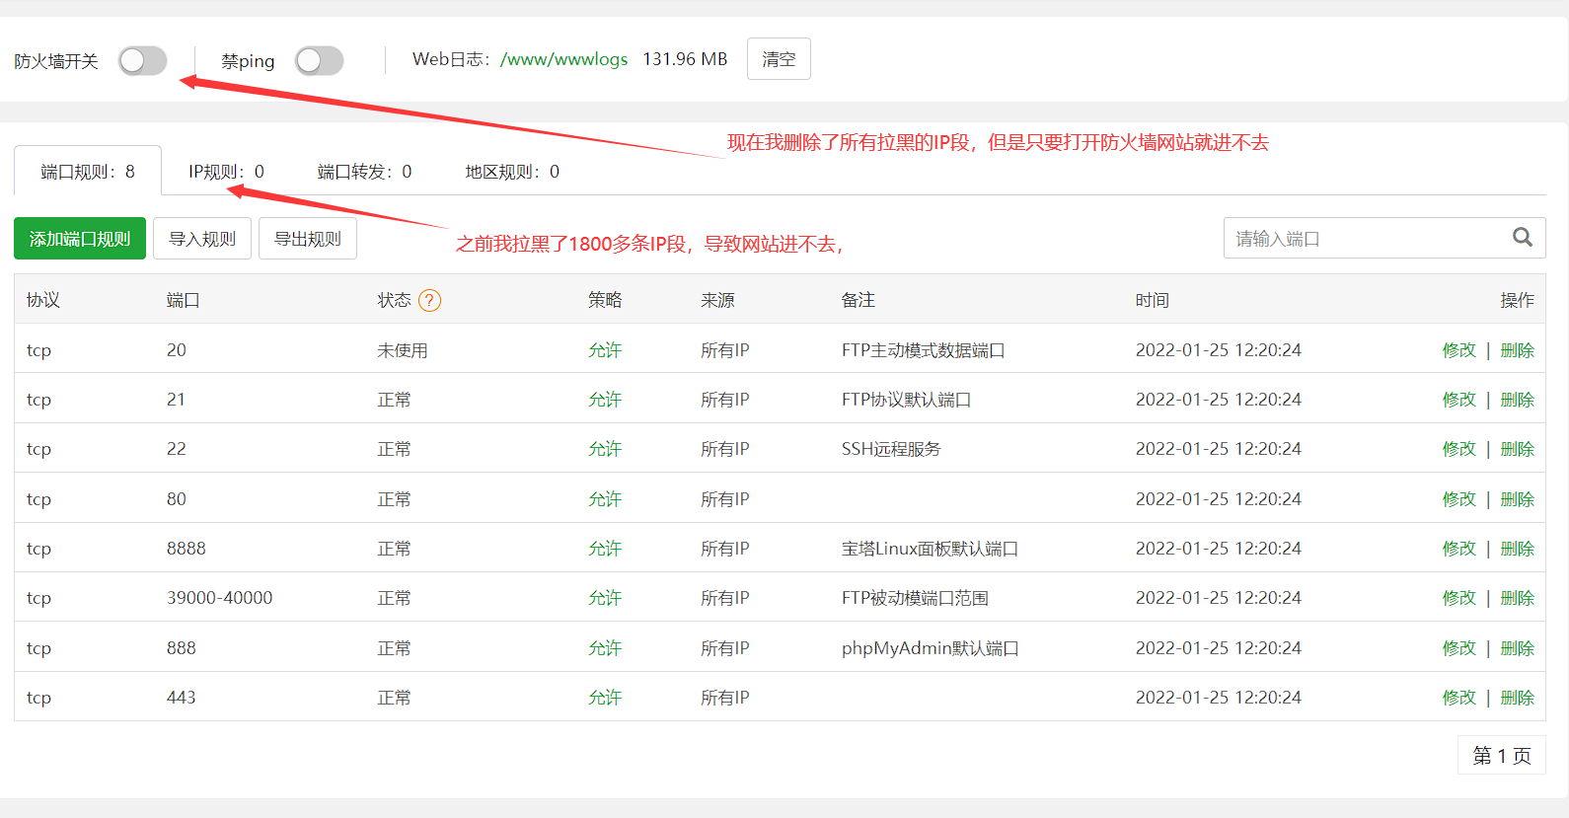
Task: Switch to the 地区规则 tab
Action: (x=513, y=172)
